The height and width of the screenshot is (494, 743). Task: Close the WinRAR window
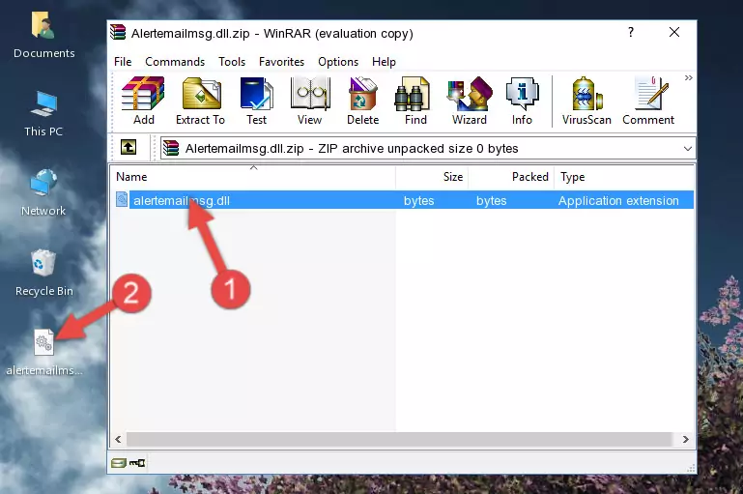tap(673, 32)
